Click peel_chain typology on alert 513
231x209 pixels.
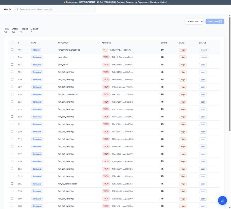tap(63, 64)
